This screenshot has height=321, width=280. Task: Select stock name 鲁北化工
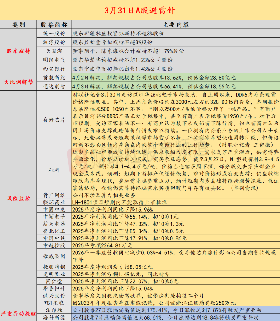click(54, 231)
